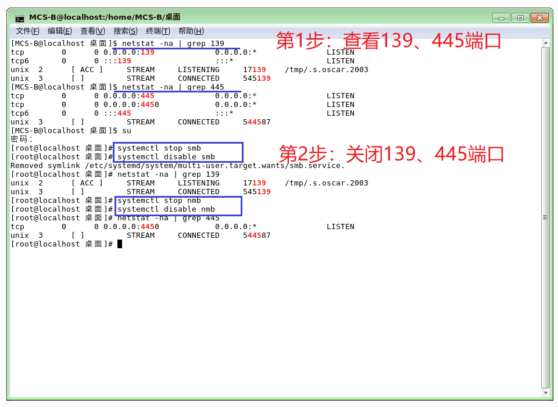558x407 pixels.
Task: Minimize the terminal window
Action: [x=502, y=18]
